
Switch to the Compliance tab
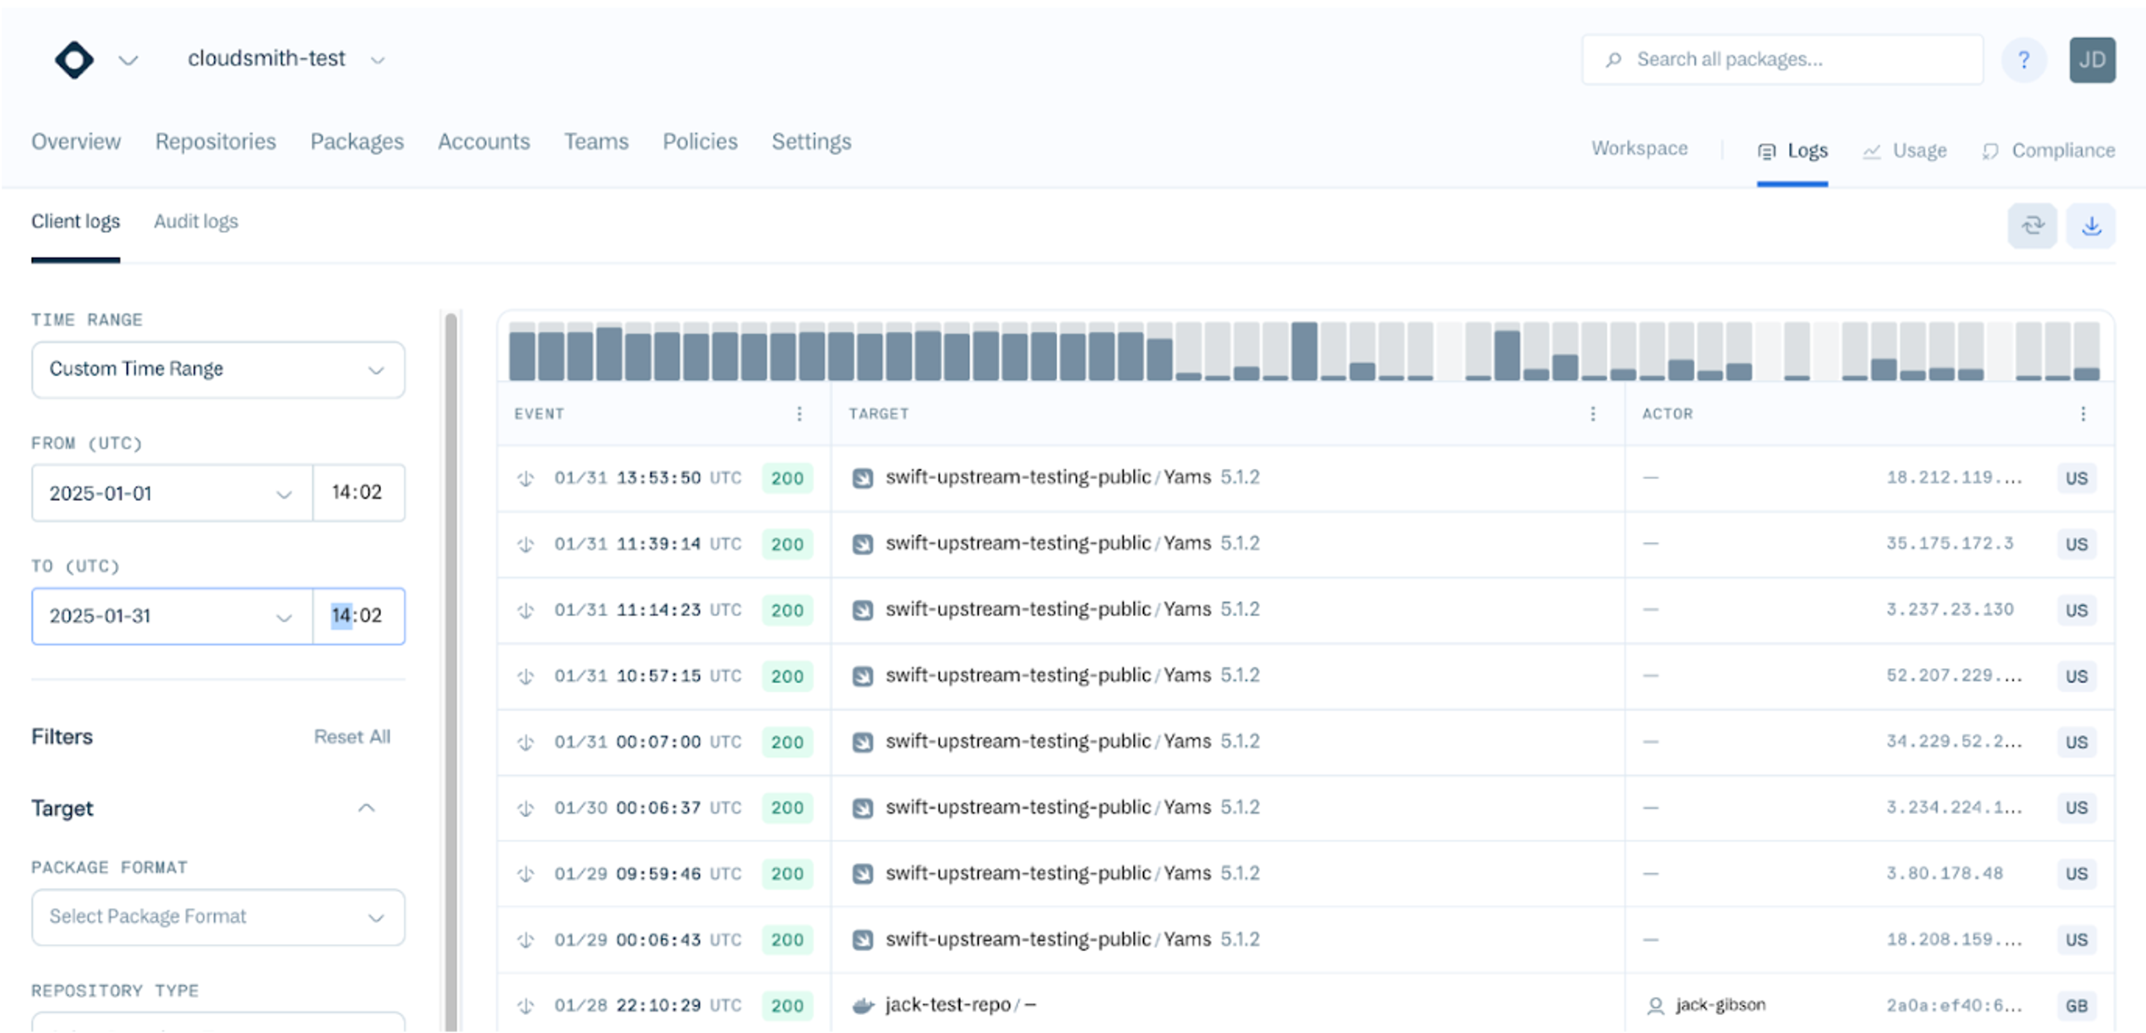2048,151
